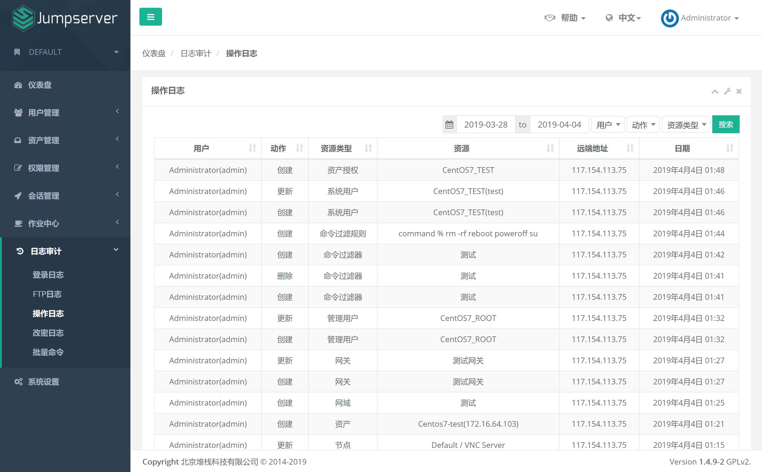Click date cell 2019年4月4日 01:44

[x=689, y=234]
